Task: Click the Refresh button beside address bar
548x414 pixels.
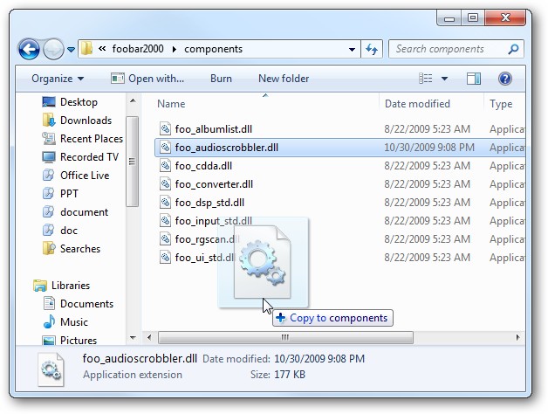Action: point(371,49)
